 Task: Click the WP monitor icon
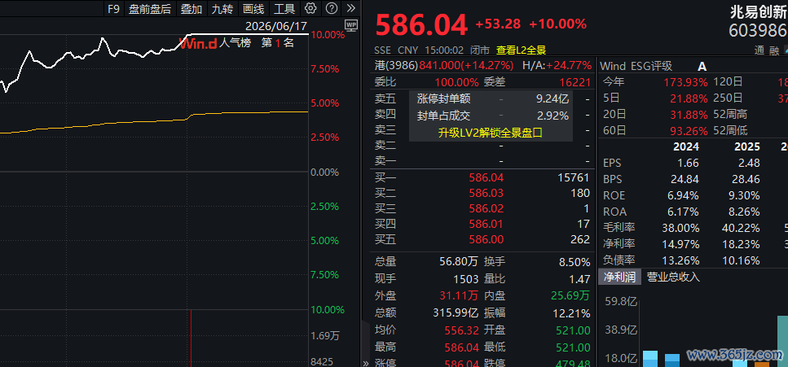tap(350, 24)
